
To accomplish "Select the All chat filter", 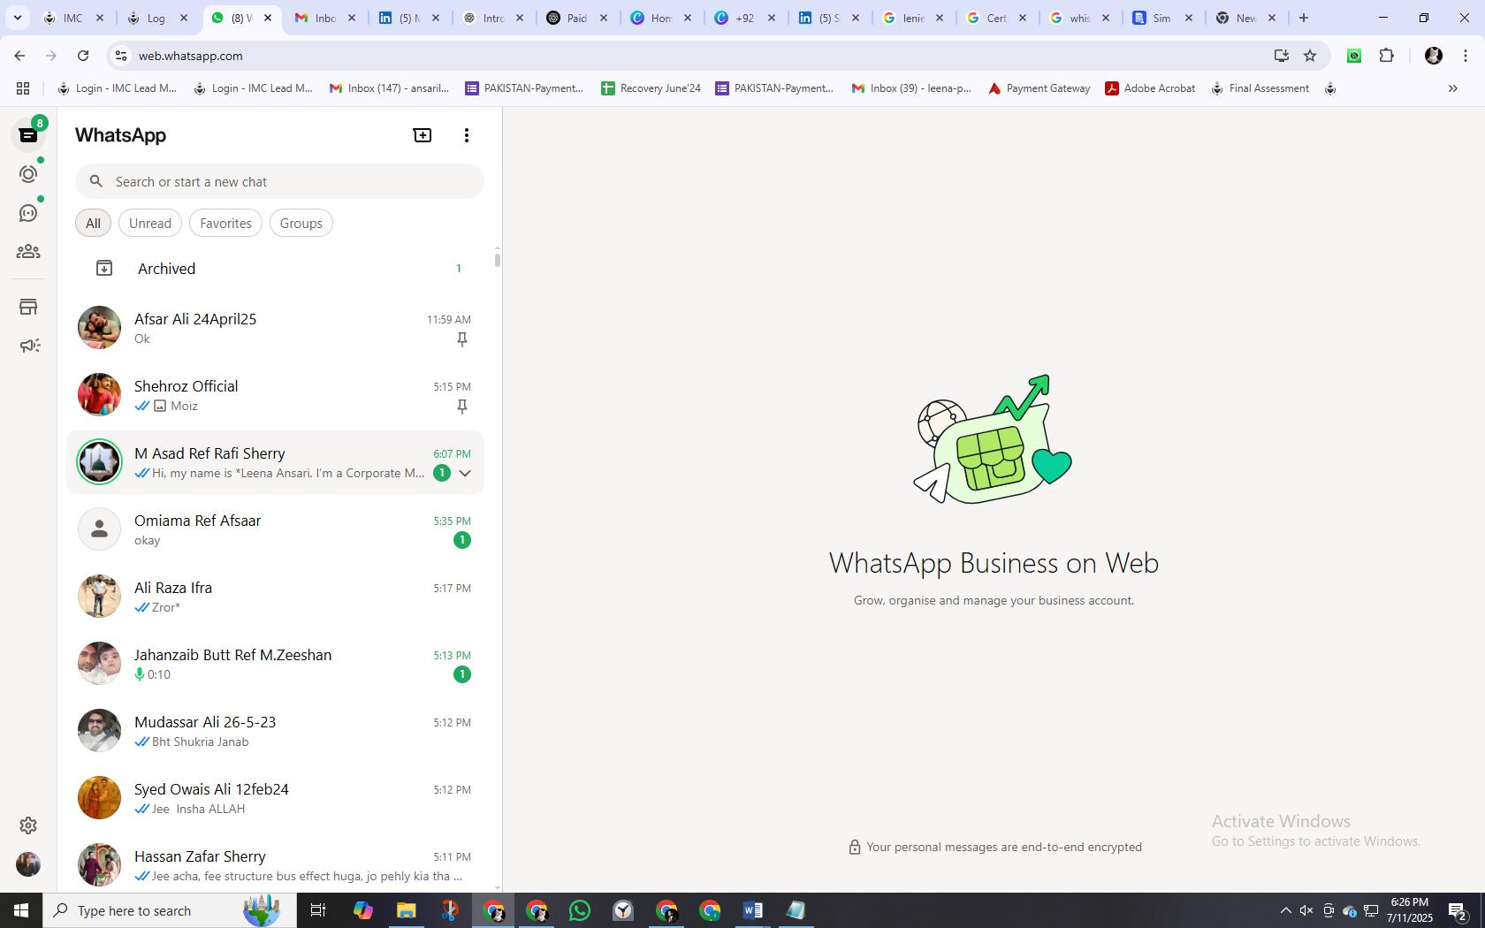I will 93,224.
